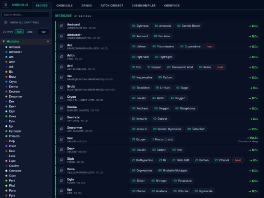
Task: Copy the Dex+ recipe using its icon
Action: point(62,150)
